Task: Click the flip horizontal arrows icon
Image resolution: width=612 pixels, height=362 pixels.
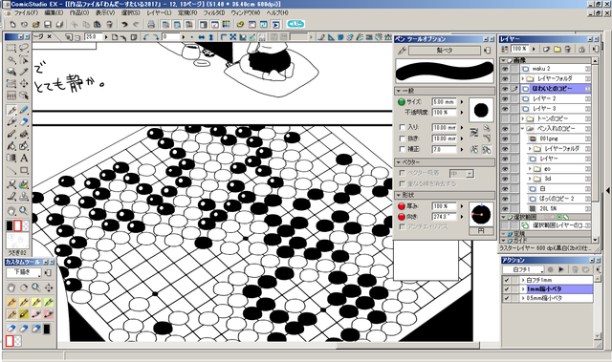Action: pyautogui.click(x=202, y=37)
